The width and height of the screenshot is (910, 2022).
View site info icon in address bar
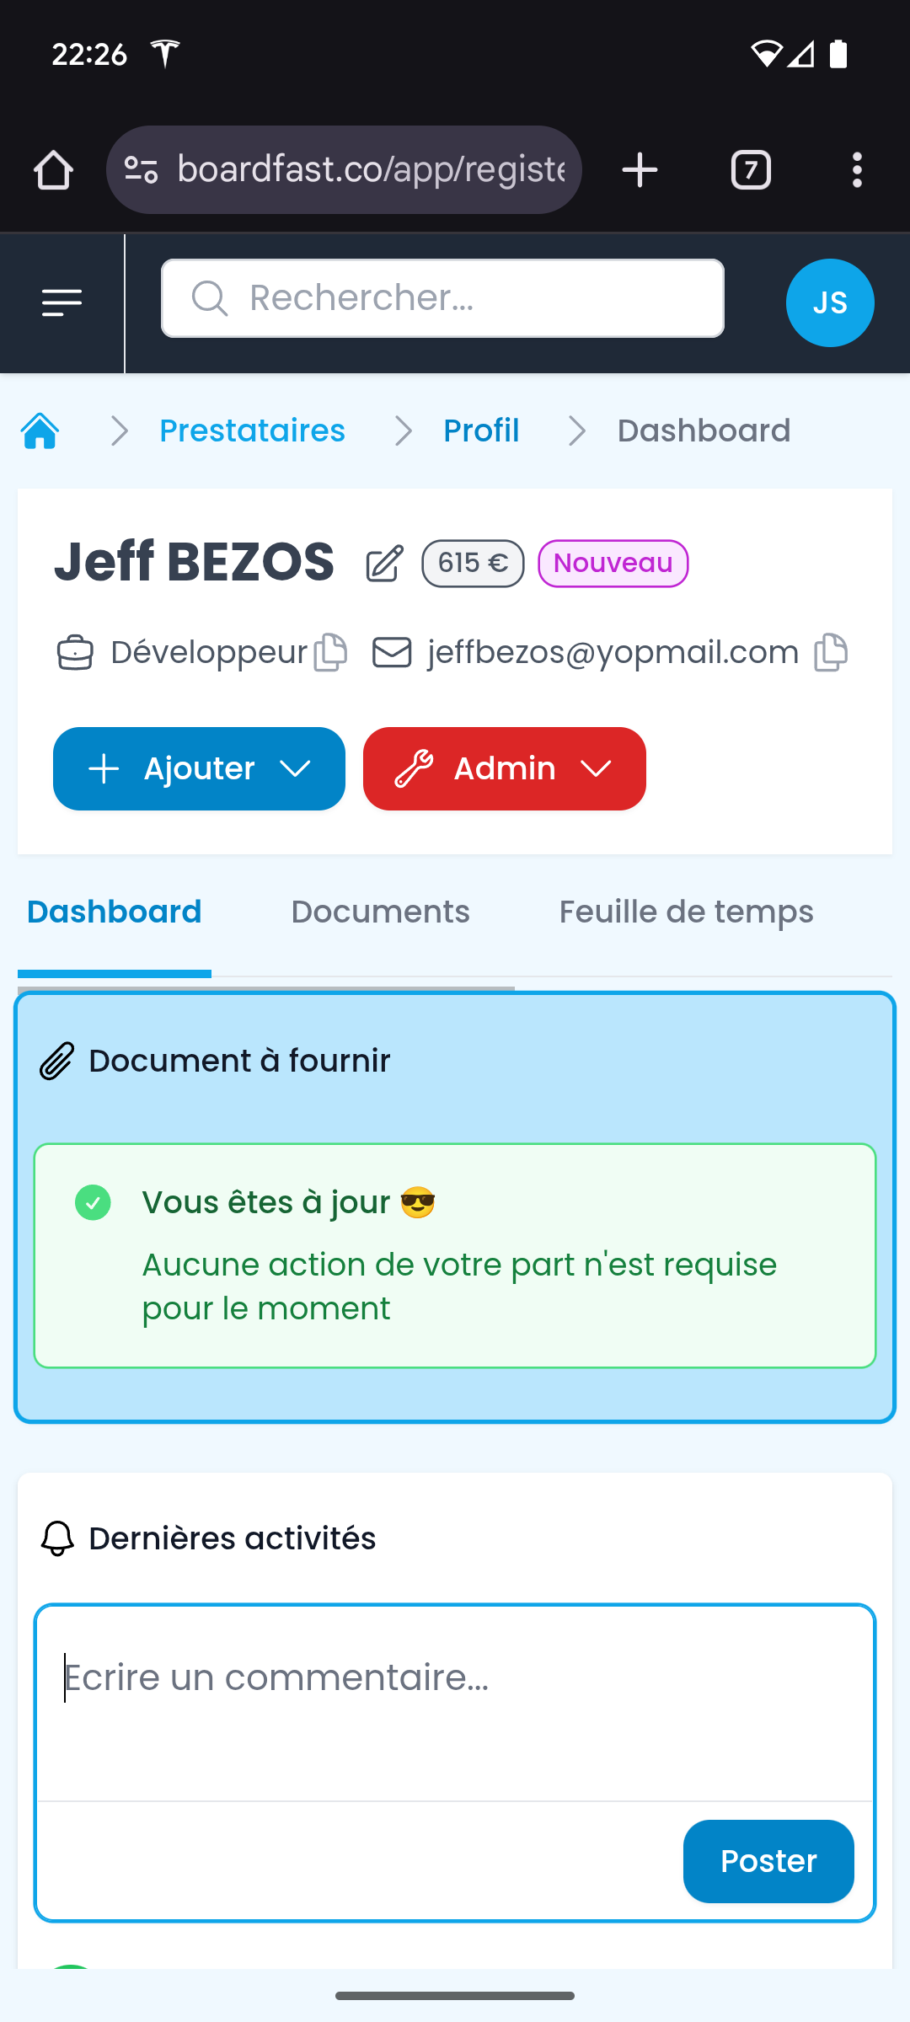click(x=141, y=170)
